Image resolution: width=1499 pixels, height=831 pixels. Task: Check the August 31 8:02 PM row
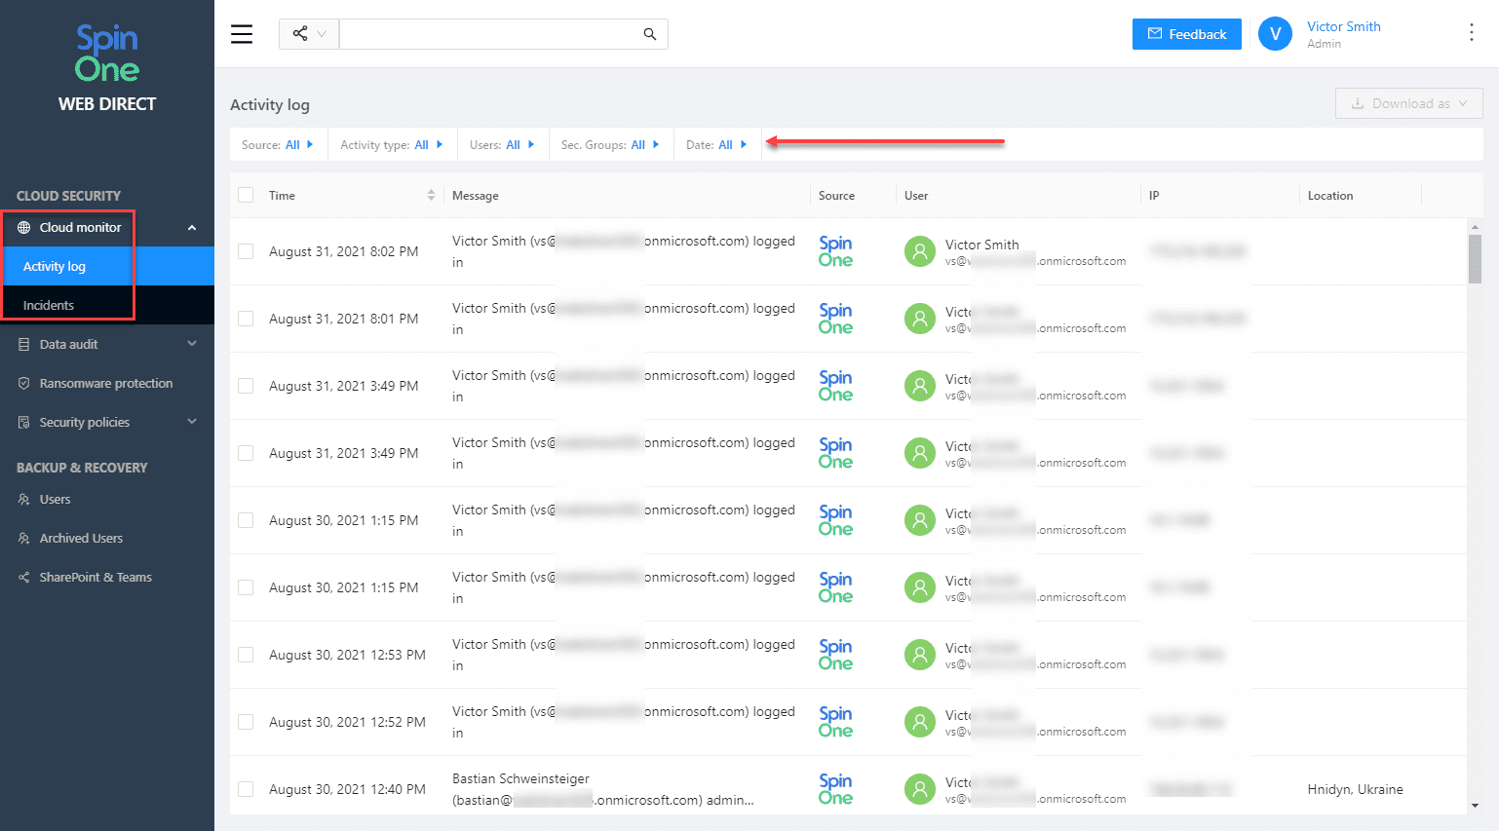[x=246, y=251]
